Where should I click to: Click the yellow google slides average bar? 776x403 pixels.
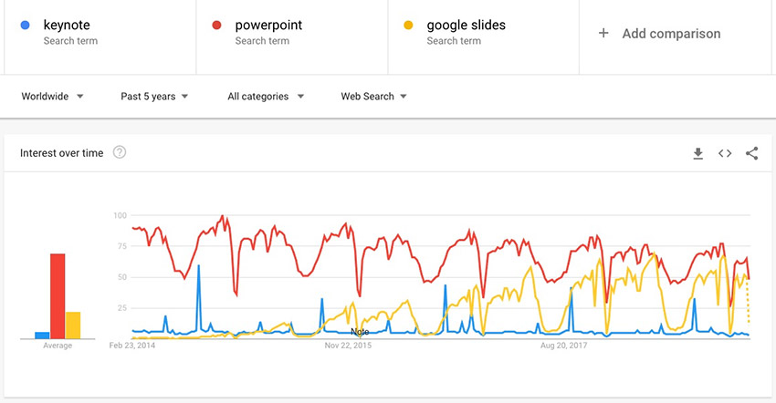[x=73, y=325]
